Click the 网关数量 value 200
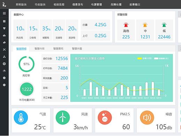181x136 pixels. [x=64, y=78]
